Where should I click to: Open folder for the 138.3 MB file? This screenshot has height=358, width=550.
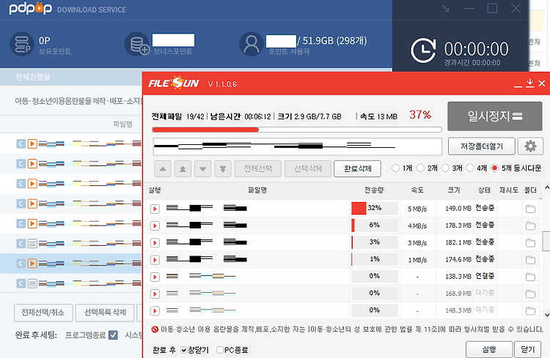[x=530, y=277]
